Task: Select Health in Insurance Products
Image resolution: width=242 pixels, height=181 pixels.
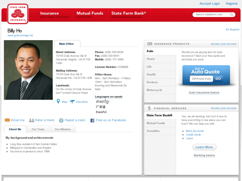Action: coord(160,74)
